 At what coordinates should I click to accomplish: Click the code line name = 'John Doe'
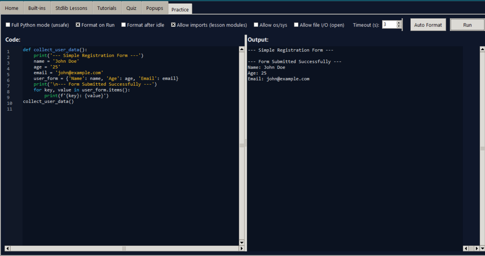click(x=56, y=61)
